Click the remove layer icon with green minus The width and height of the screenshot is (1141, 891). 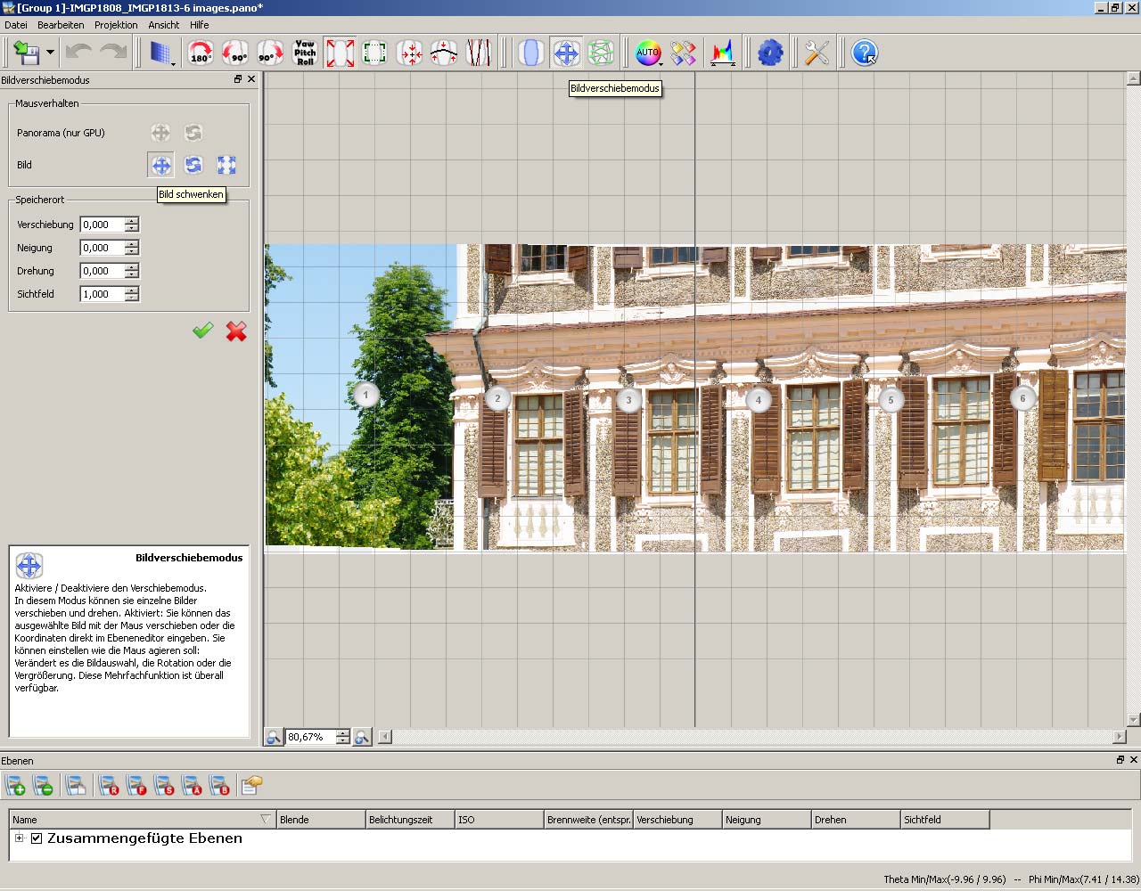[x=43, y=785]
